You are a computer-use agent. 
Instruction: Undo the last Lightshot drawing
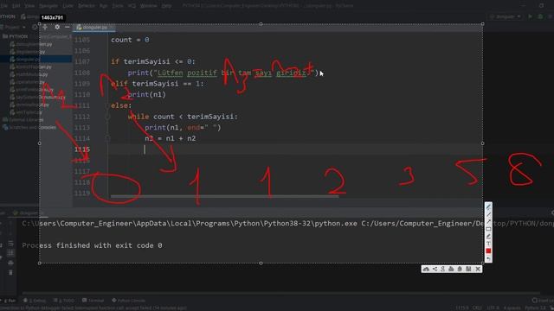click(488, 258)
